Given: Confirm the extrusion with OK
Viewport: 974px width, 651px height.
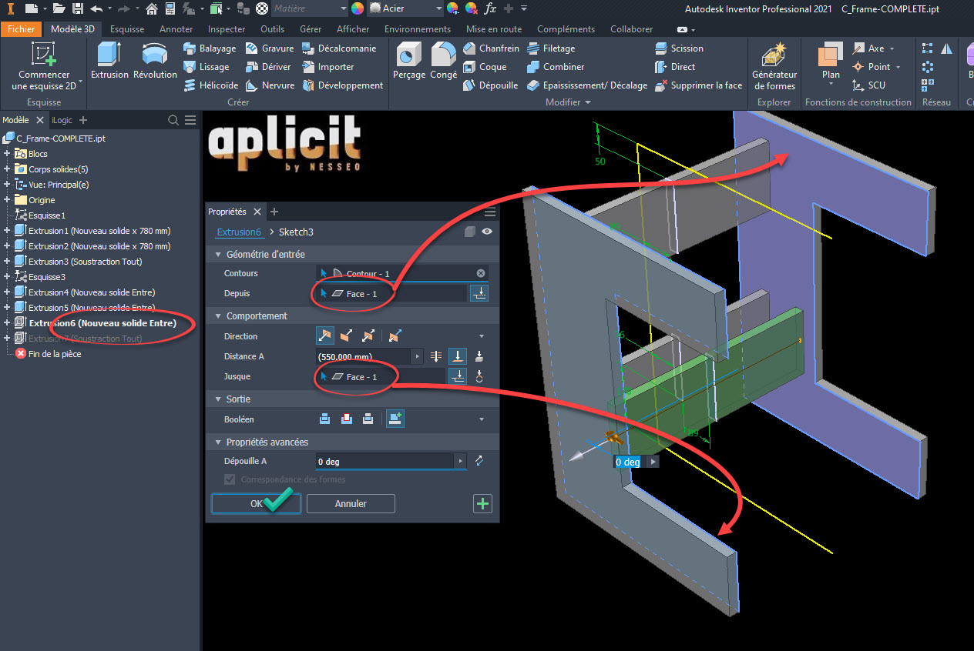Looking at the screenshot, I should click(257, 503).
